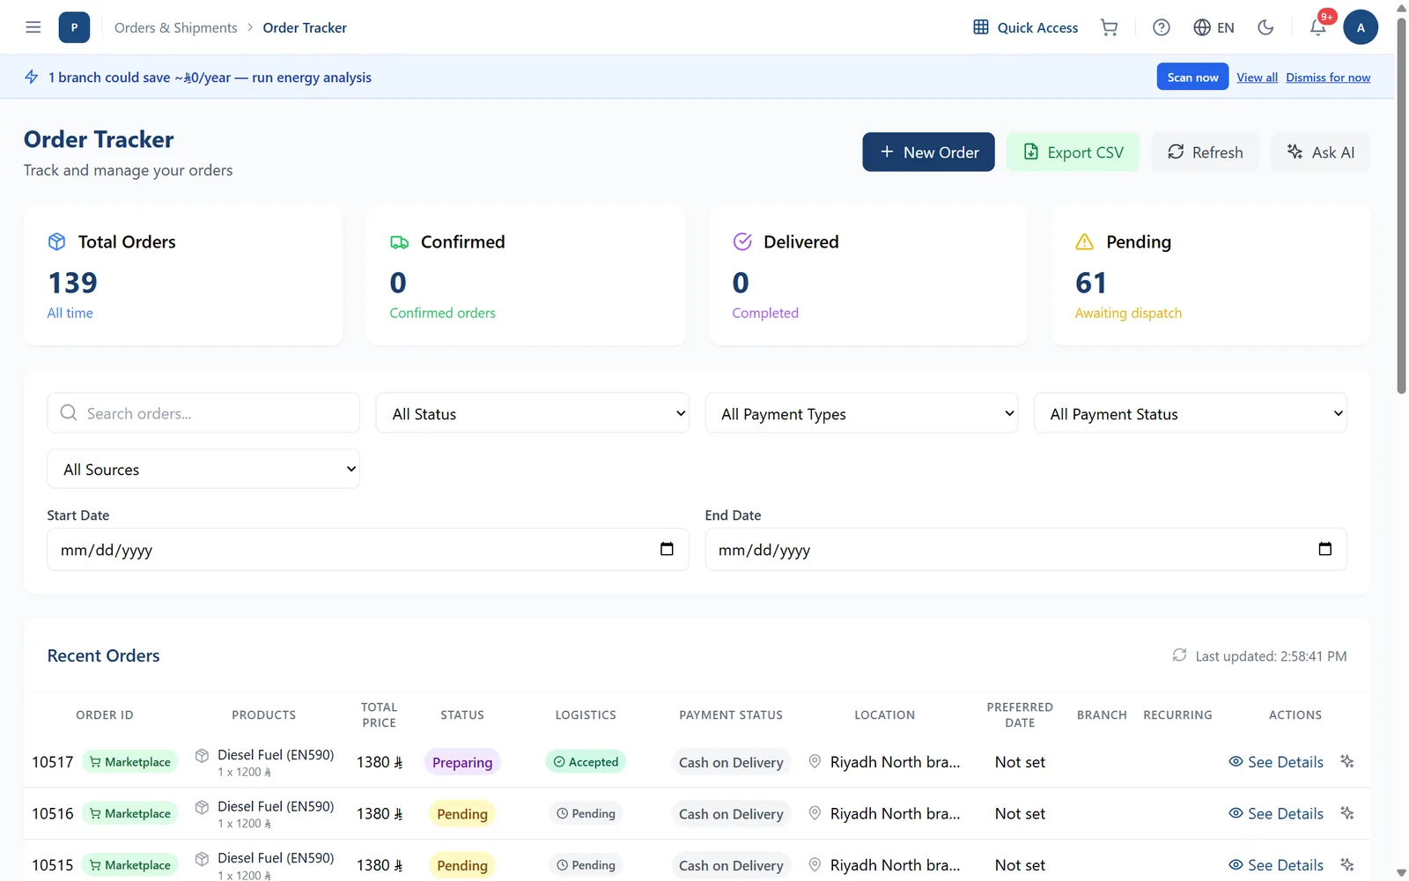Click the AI sparkle icon for order 10517
The width and height of the screenshot is (1409, 881).
[1347, 761]
